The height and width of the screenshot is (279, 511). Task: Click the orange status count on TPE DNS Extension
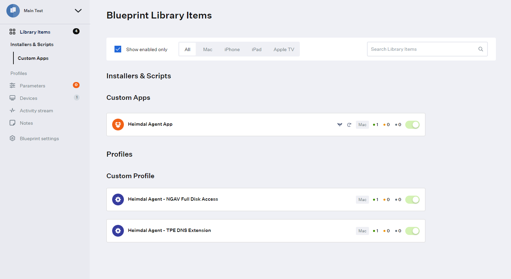coord(386,231)
